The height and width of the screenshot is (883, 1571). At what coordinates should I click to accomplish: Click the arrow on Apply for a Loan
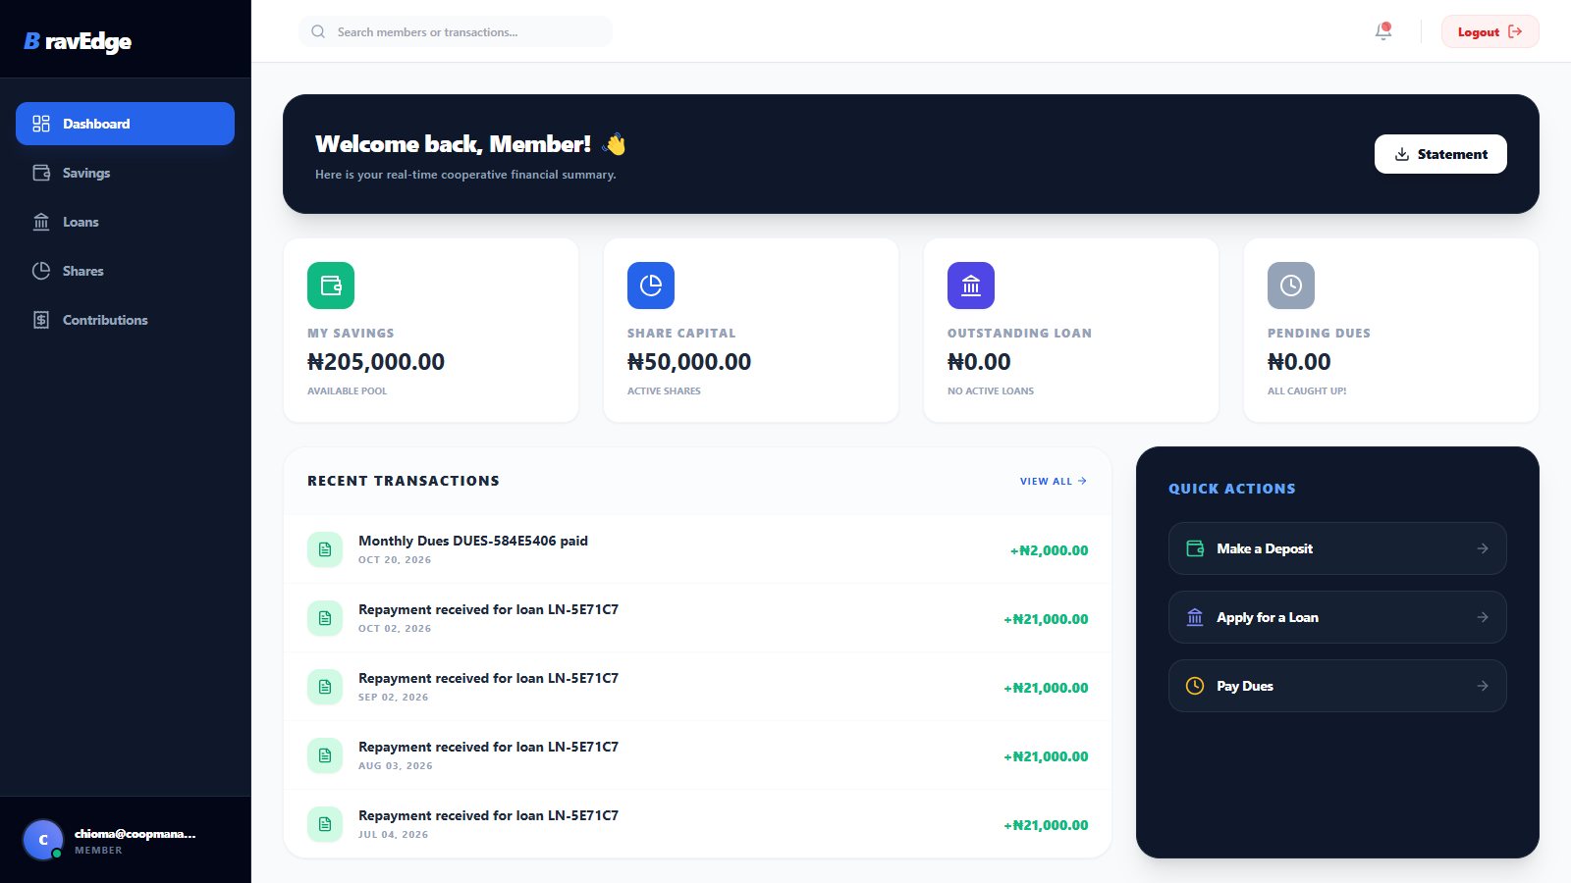click(x=1483, y=617)
